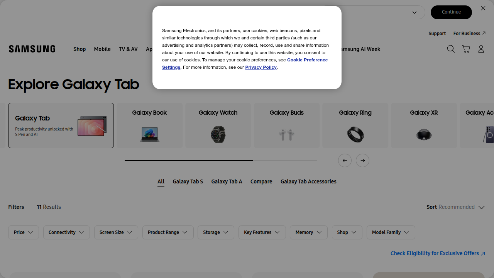Open the Sort Recommended dropdown
494x278 pixels.
(455, 207)
